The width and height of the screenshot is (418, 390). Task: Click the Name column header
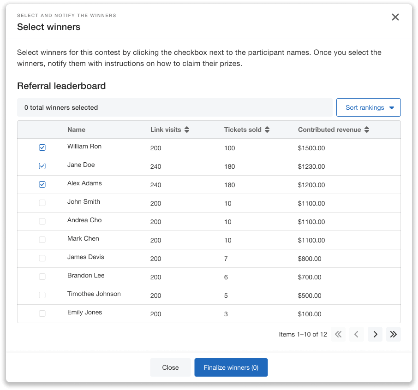point(76,130)
